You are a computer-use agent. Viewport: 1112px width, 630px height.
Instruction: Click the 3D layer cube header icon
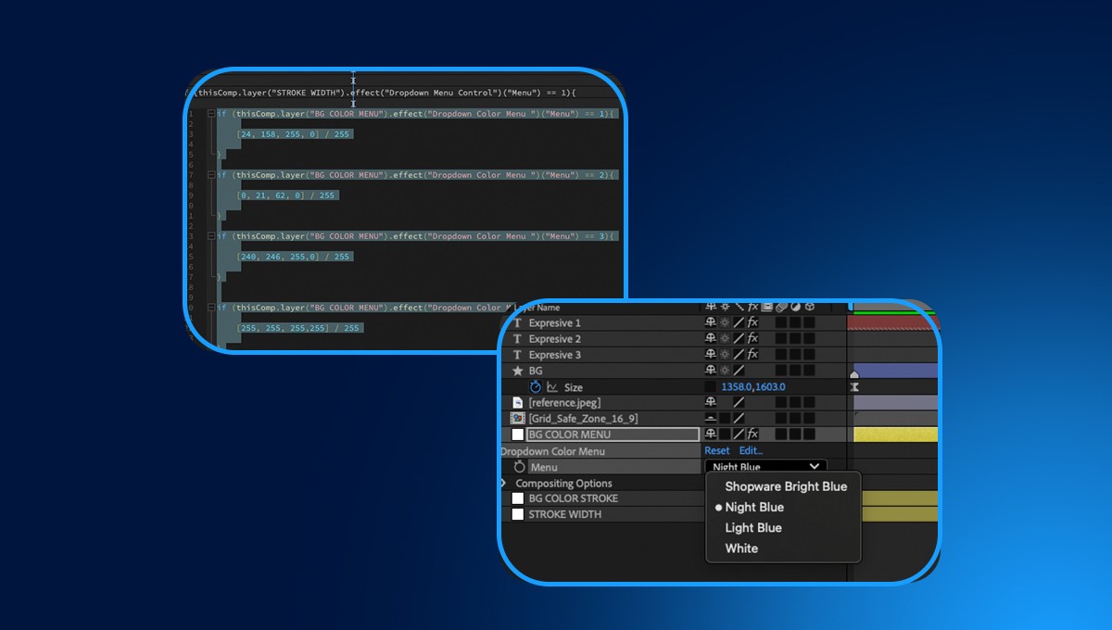click(x=809, y=307)
